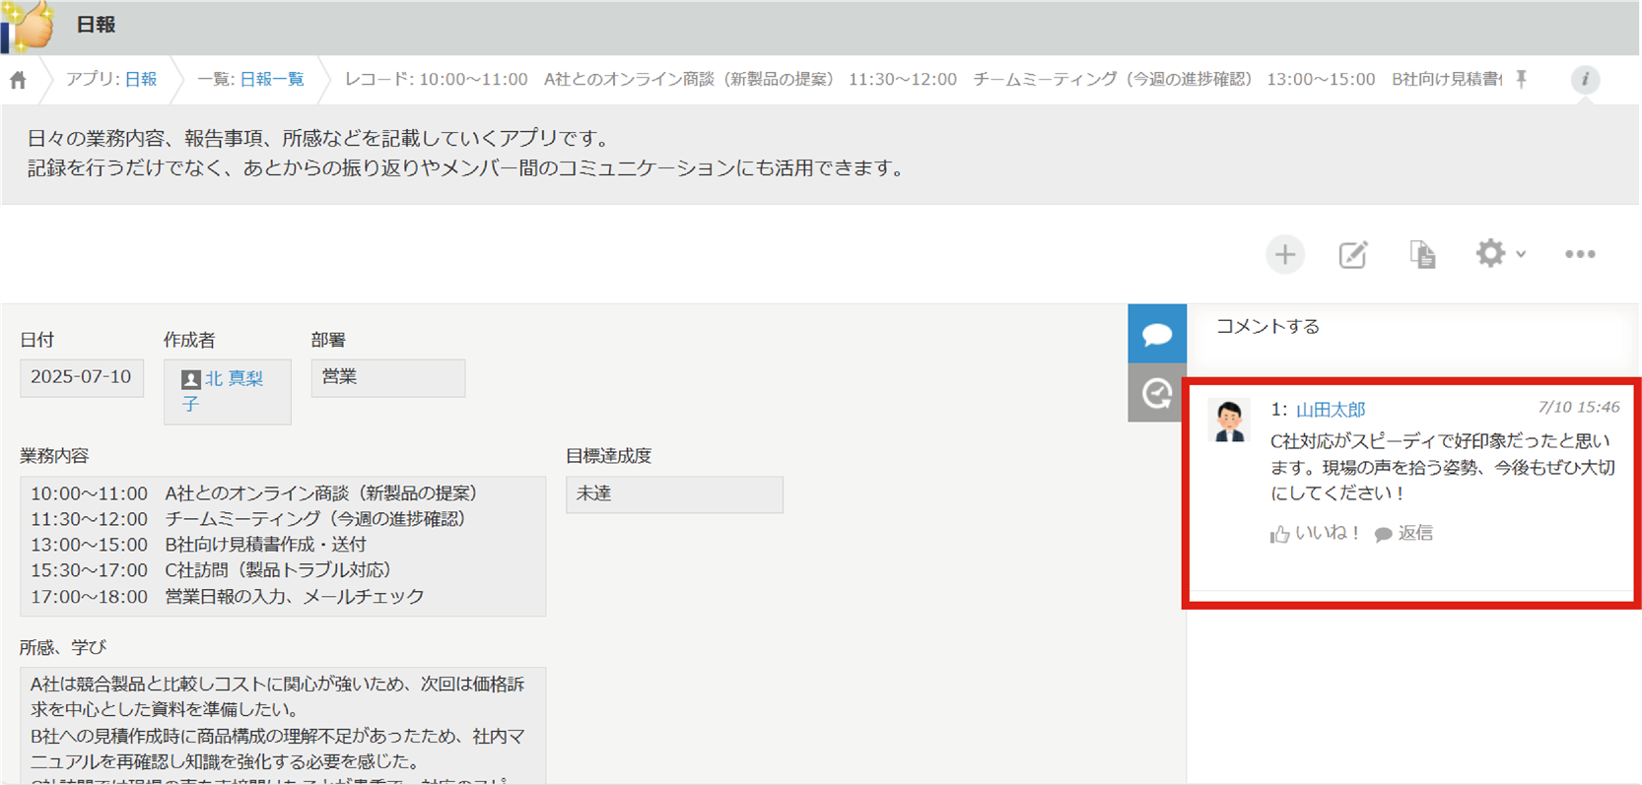Duplicate the record using copy icon

pyautogui.click(x=1421, y=255)
